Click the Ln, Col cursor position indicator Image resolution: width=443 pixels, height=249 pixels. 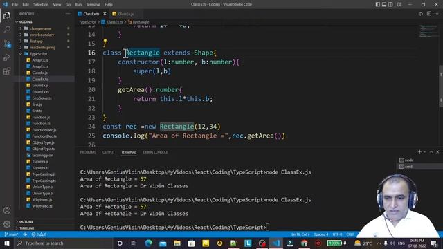tap(300, 234)
